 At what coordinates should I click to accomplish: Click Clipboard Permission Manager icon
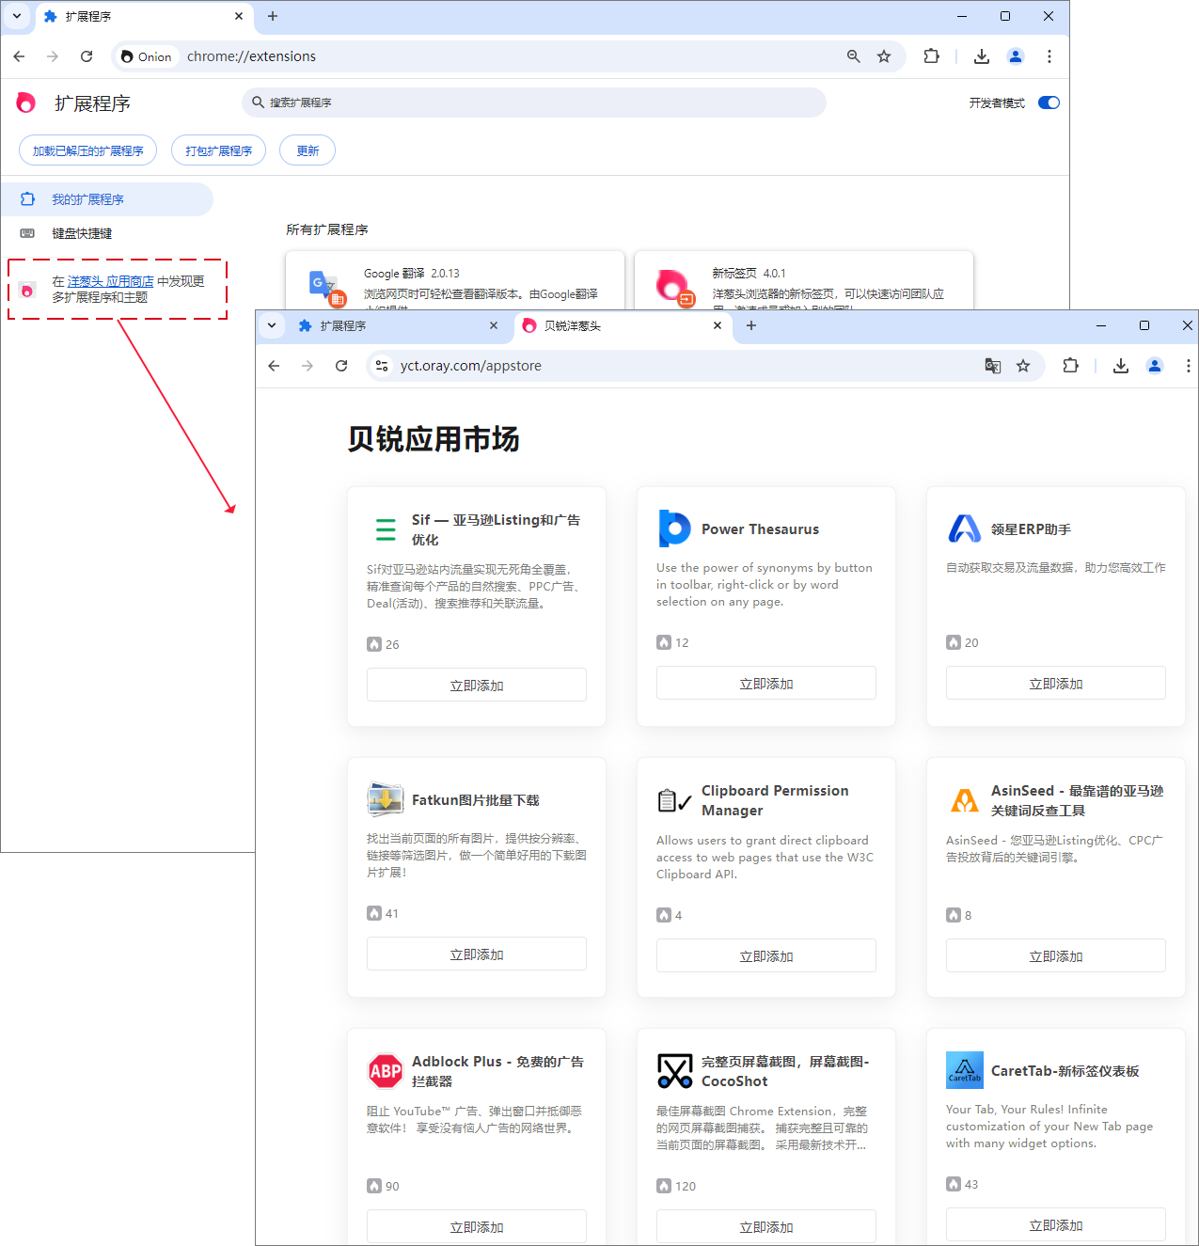coord(674,800)
